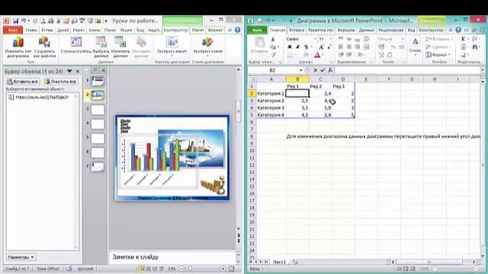The image size is (488, 274).
Task: Click Excel help question mark icon
Action: pyautogui.click(x=458, y=30)
